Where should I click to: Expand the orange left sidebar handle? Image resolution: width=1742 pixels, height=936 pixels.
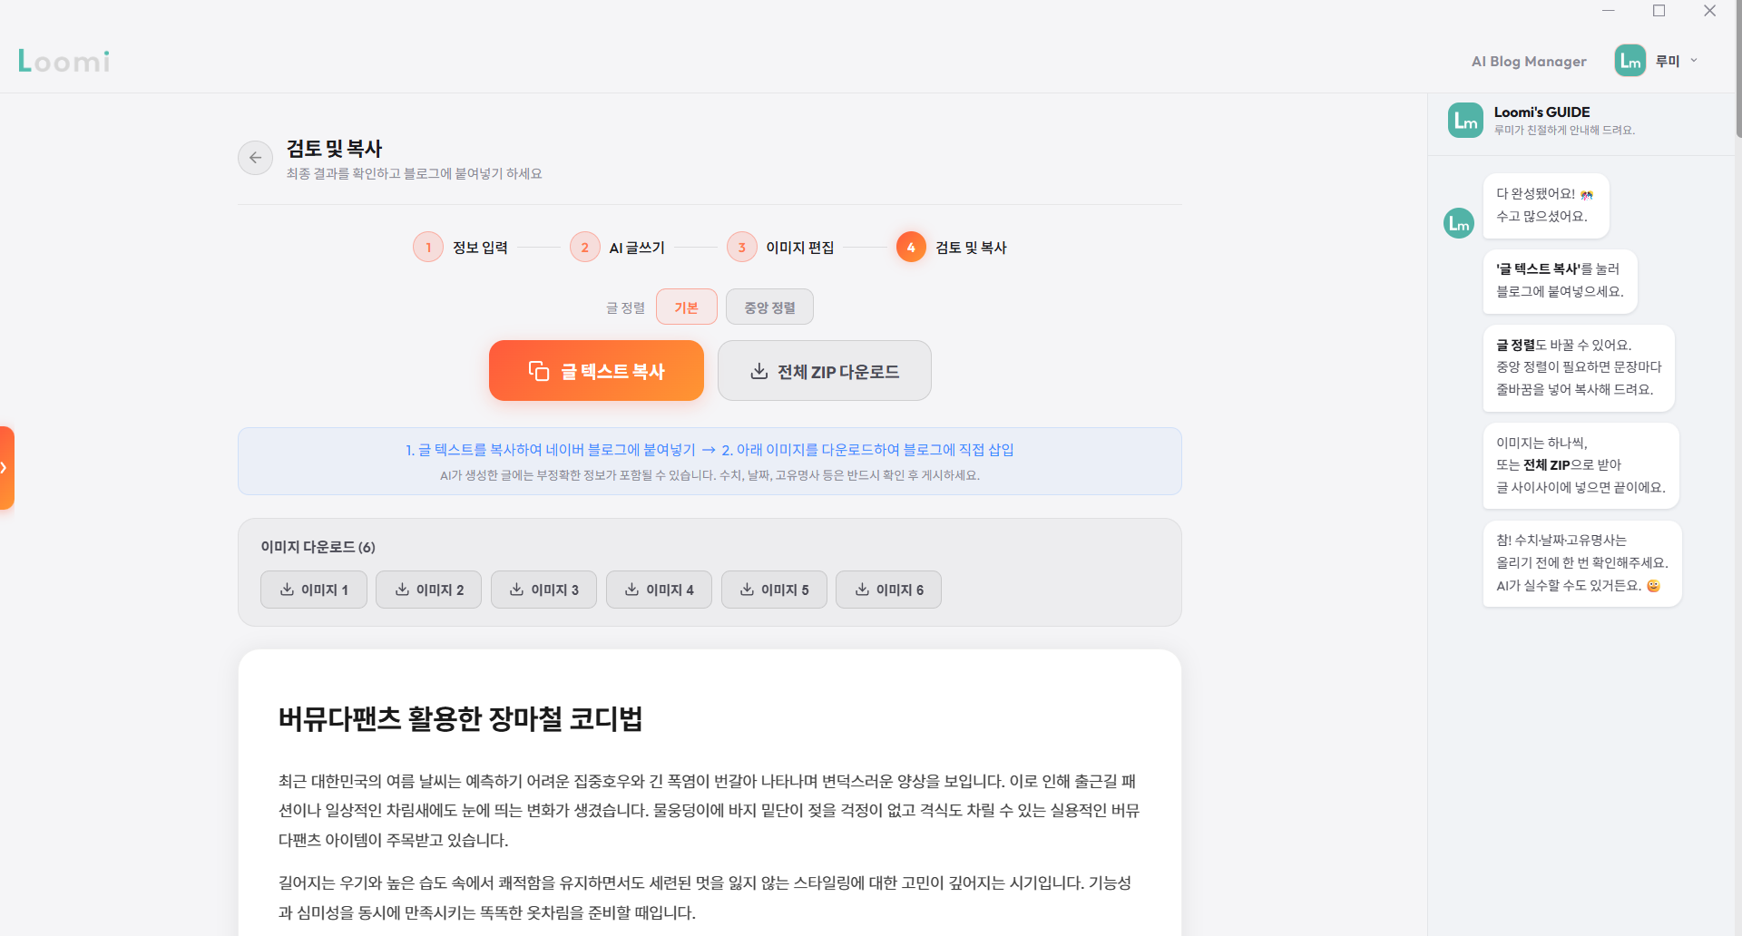click(6, 468)
